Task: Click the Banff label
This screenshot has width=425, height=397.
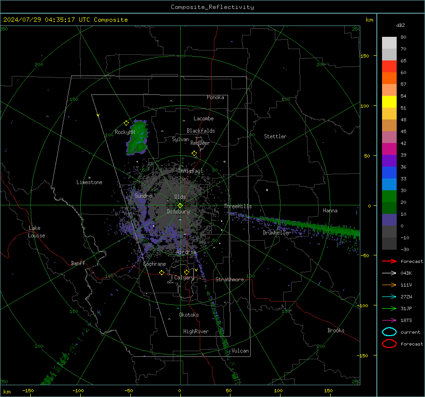Action: pos(78,263)
